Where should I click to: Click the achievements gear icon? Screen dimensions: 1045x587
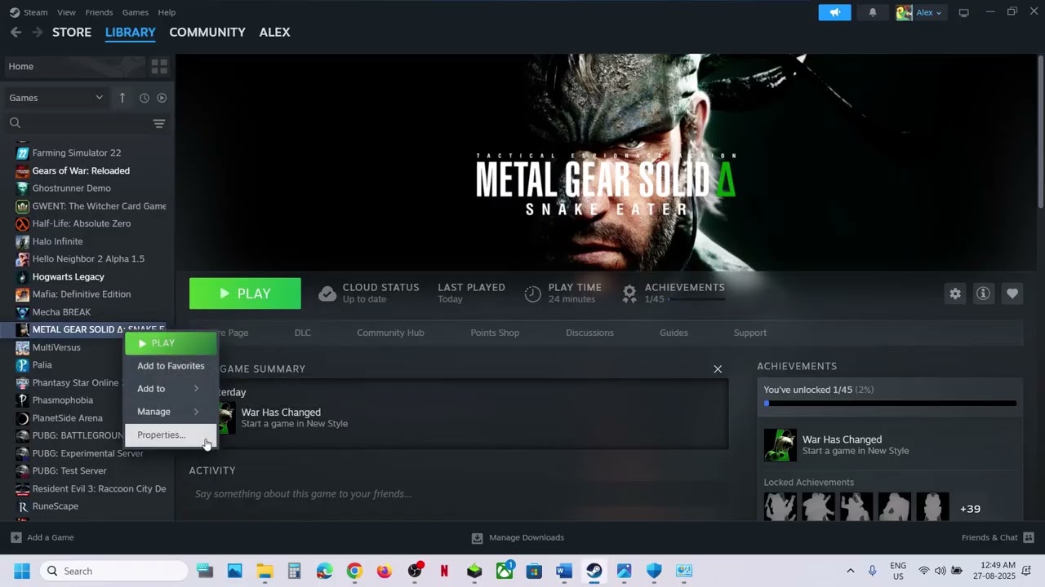click(629, 293)
